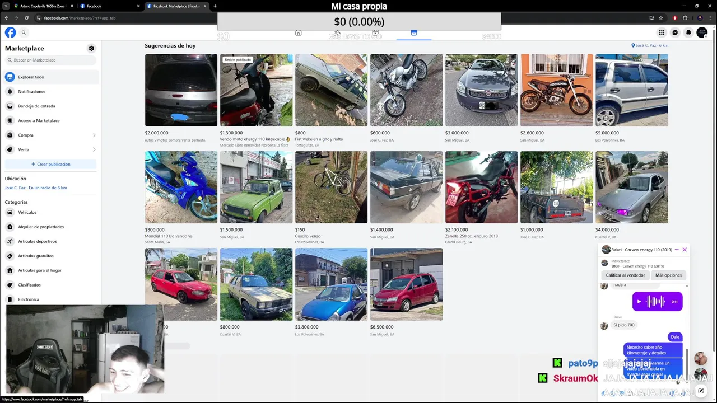
Task: Change location José C. Paz radius link
Action: click(x=36, y=188)
